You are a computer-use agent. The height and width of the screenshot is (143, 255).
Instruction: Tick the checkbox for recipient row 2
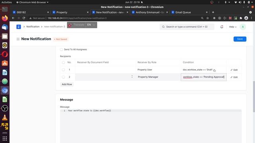click(x=63, y=77)
